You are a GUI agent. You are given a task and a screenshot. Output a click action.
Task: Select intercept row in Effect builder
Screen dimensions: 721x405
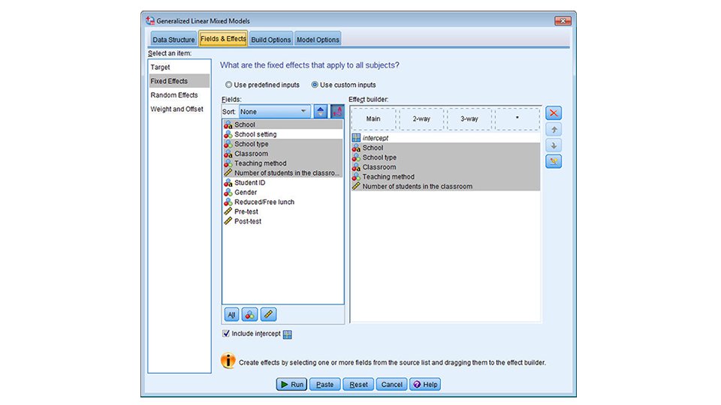point(445,138)
